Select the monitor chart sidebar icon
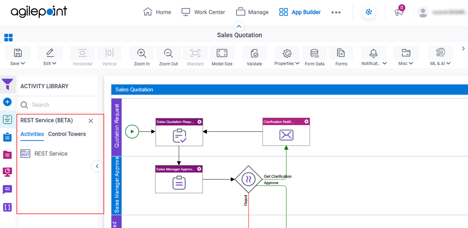Viewport: 468px width, 228px height. tap(7, 172)
